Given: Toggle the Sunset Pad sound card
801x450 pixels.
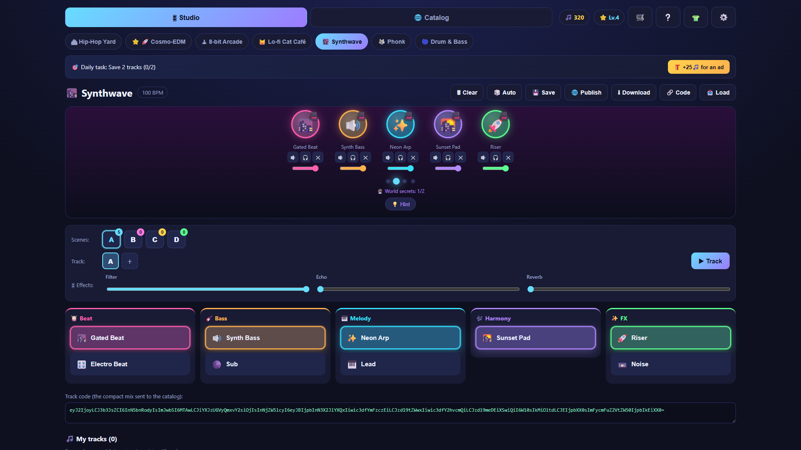Looking at the screenshot, I should pyautogui.click(x=536, y=338).
